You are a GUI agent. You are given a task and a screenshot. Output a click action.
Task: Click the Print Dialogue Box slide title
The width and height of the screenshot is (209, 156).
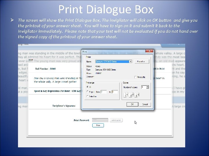point(106,9)
